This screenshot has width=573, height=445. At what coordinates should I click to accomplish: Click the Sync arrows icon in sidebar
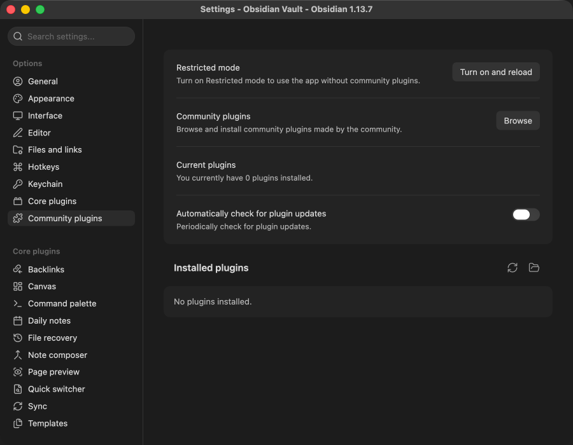[18, 406]
